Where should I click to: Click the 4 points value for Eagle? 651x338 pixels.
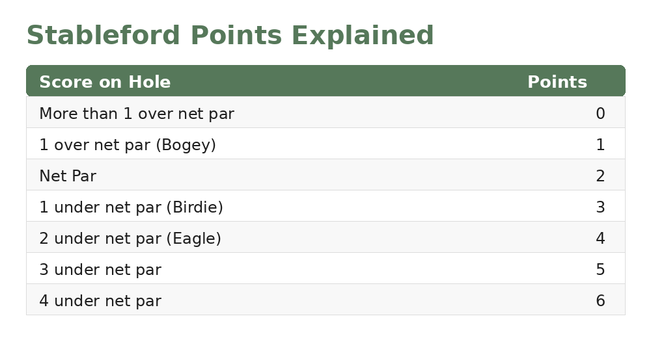[x=600, y=238]
